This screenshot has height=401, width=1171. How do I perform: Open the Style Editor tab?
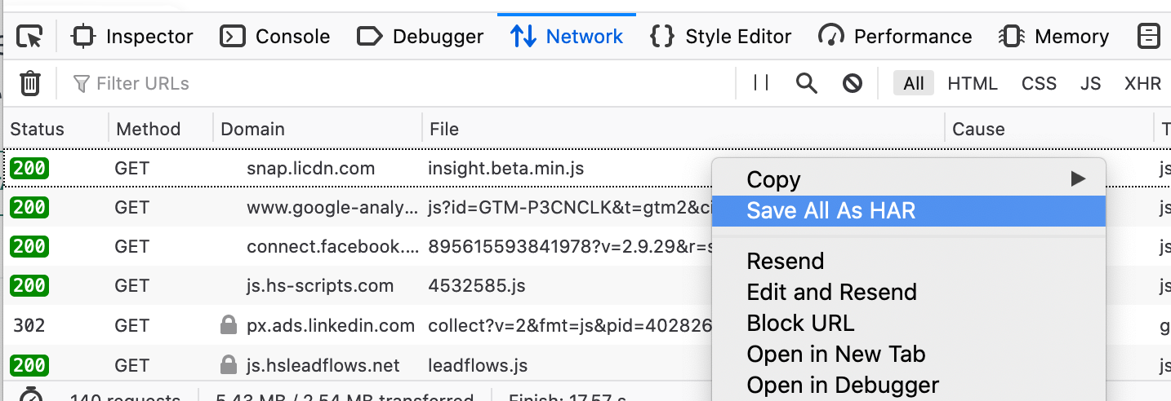(721, 37)
